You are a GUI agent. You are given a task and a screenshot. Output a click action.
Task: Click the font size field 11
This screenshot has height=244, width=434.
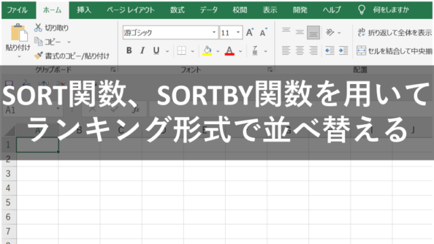point(228,33)
